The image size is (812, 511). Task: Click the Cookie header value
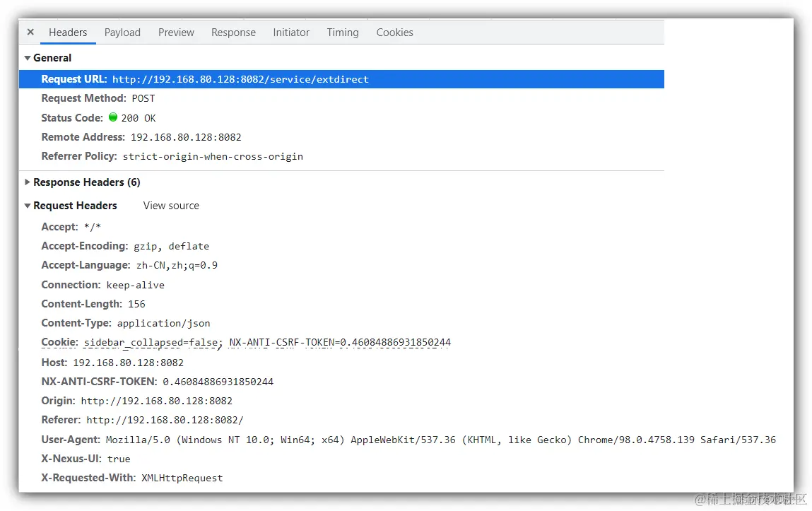tap(267, 342)
